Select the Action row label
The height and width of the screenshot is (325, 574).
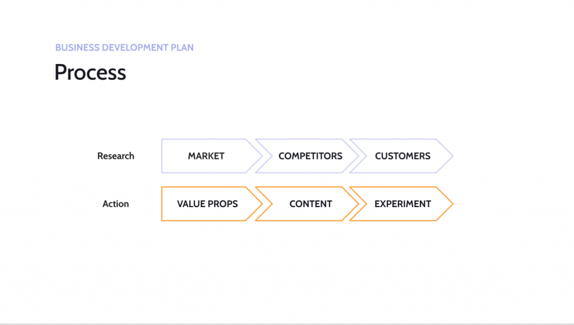[115, 204]
